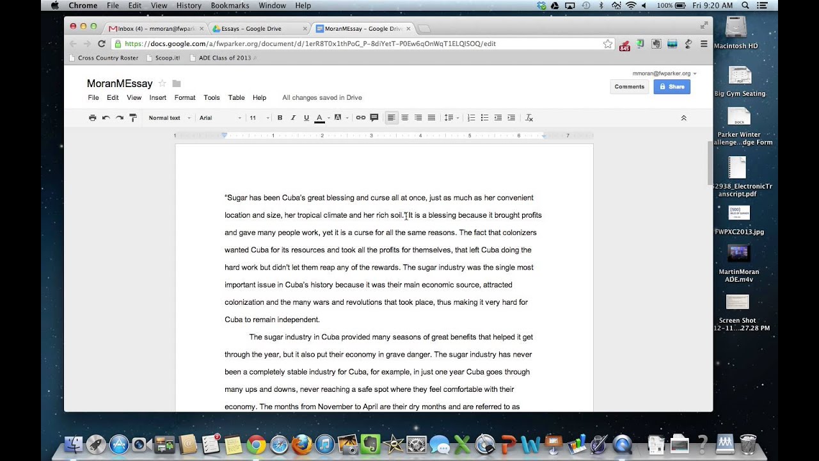Click the Comments button
Viewport: 819px width, 461px height.
click(x=630, y=86)
